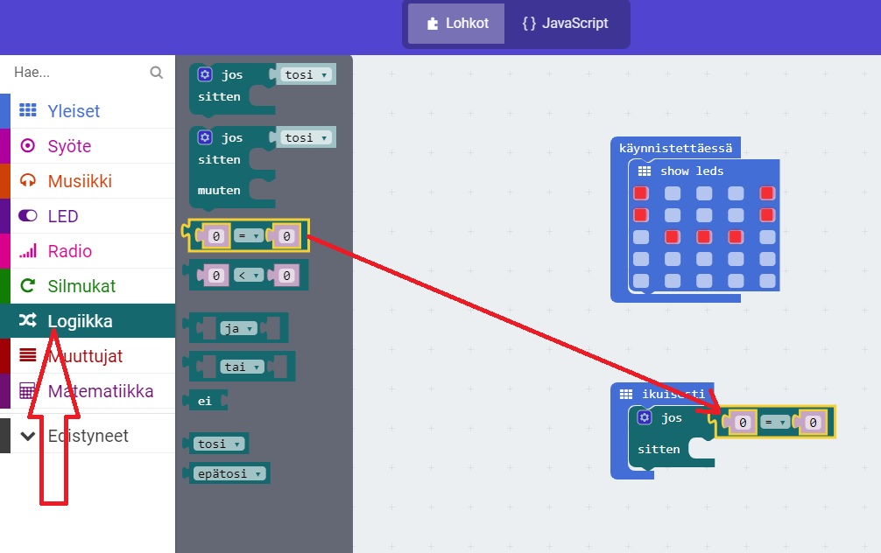Open the less-than operator dropdown
The image size is (881, 553).
coord(250,276)
